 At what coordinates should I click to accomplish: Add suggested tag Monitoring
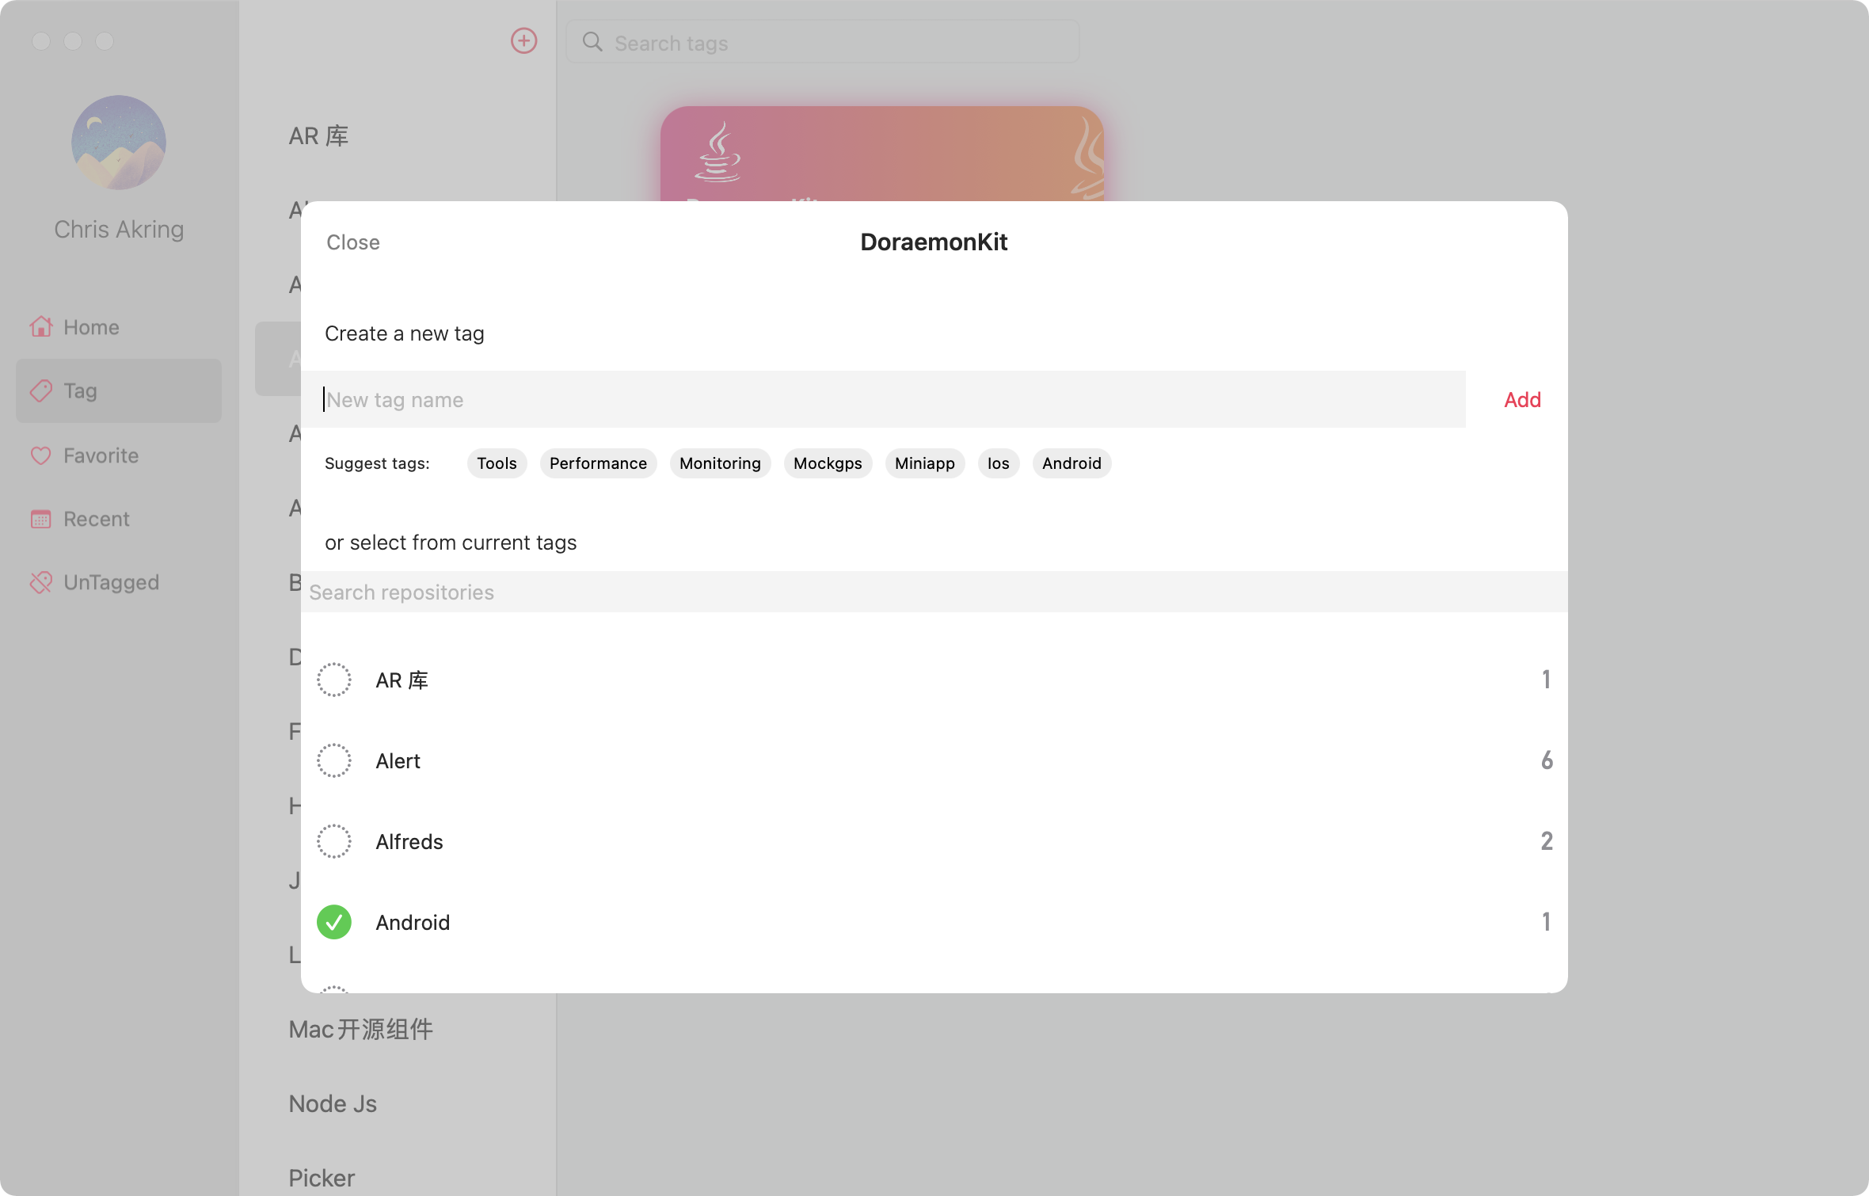(720, 463)
